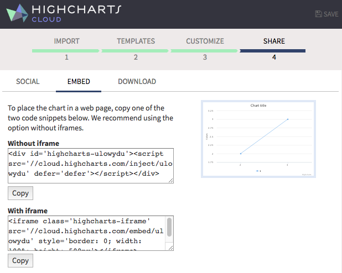Click step number 2 under Templates

tap(136, 57)
